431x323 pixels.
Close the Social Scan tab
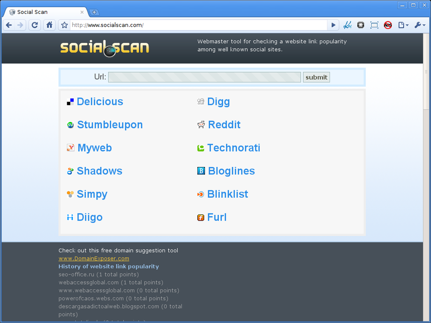point(82,12)
